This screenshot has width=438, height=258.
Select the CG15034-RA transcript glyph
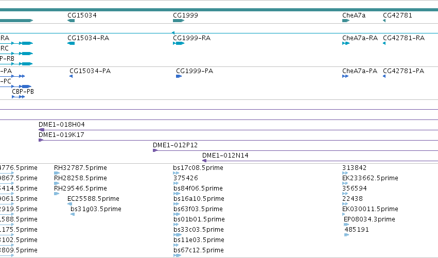coord(71,43)
